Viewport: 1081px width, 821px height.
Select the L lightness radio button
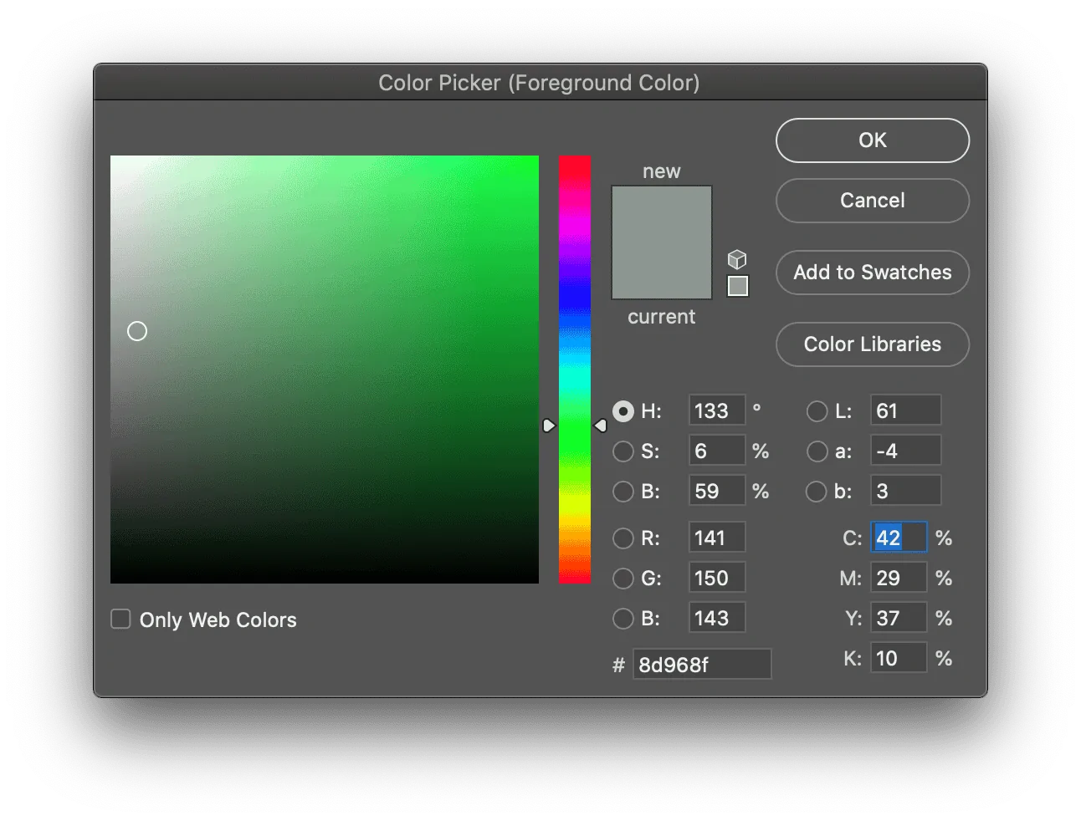point(817,410)
